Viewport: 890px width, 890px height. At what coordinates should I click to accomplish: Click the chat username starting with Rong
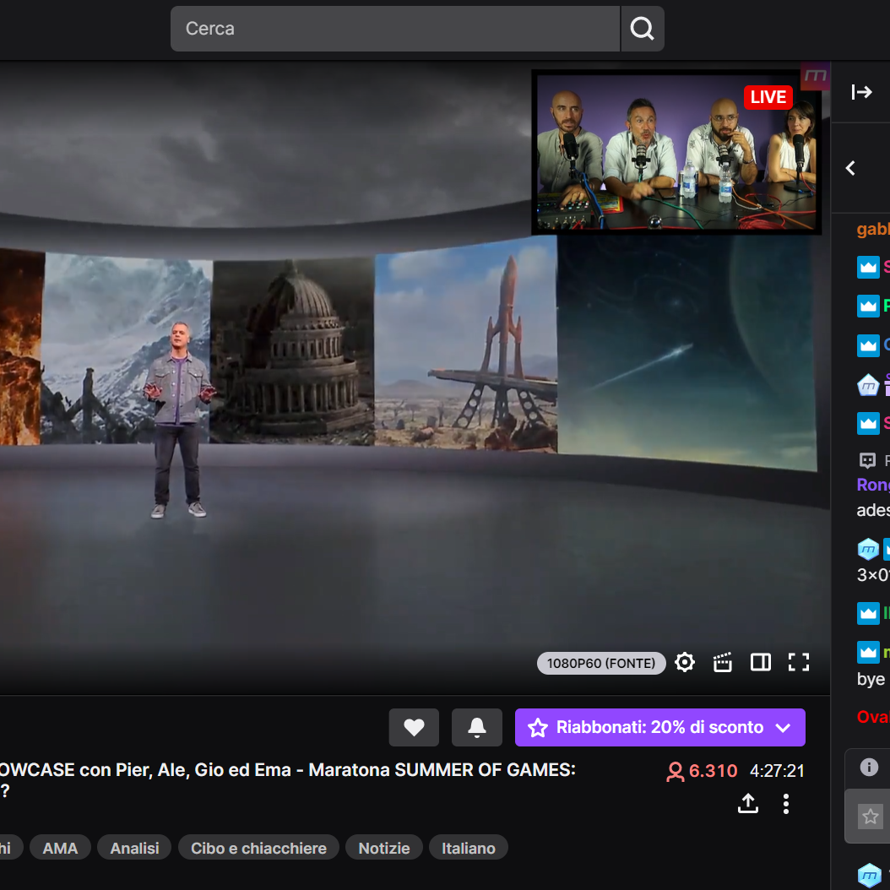tap(873, 485)
